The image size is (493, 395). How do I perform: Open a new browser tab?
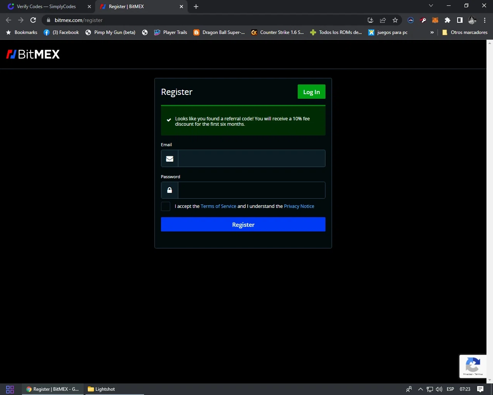pos(196,7)
